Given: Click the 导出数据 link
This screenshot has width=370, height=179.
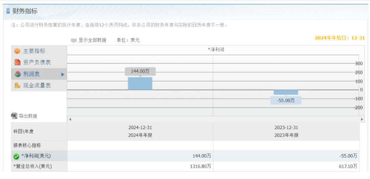Looking at the screenshot, I should 28,116.
